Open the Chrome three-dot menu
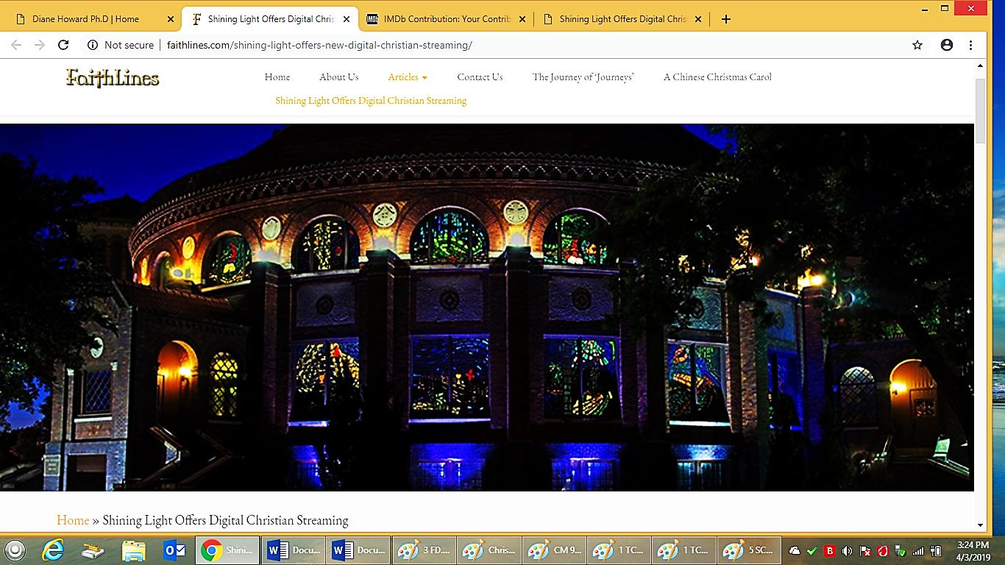The image size is (1005, 565). (970, 45)
